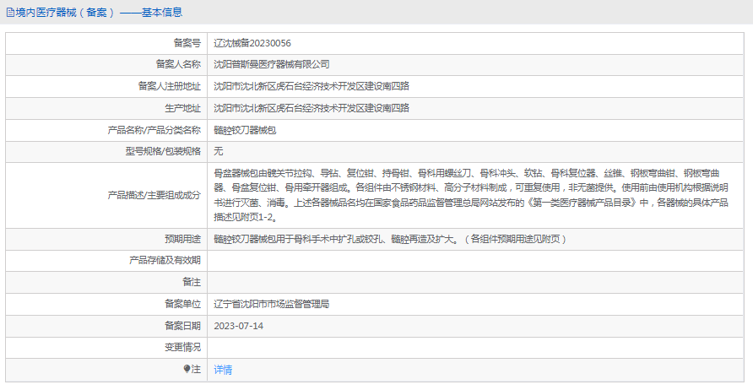This screenshot has width=753, height=390.
Task: Click the 产品描述/主要组成成分 label
Action: click(x=154, y=195)
